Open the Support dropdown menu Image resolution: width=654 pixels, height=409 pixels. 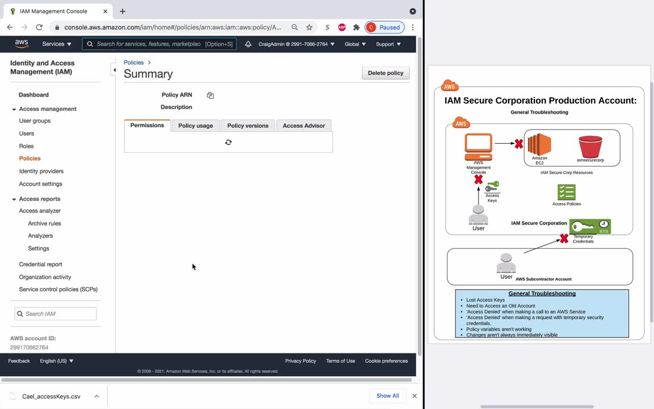[388, 44]
